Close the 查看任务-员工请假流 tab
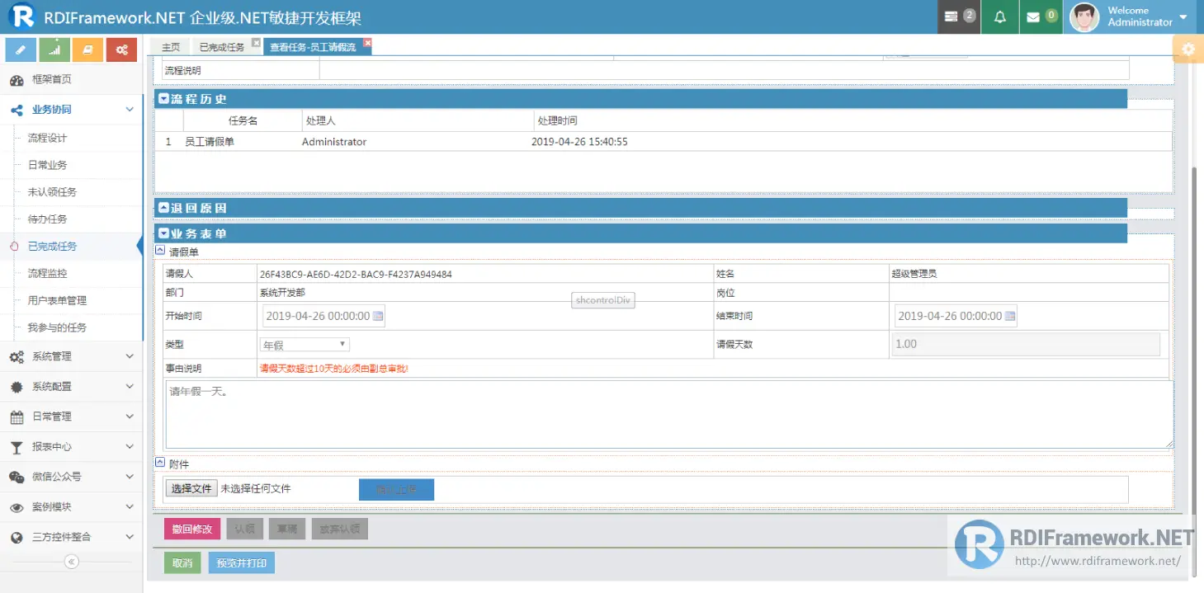 [367, 43]
